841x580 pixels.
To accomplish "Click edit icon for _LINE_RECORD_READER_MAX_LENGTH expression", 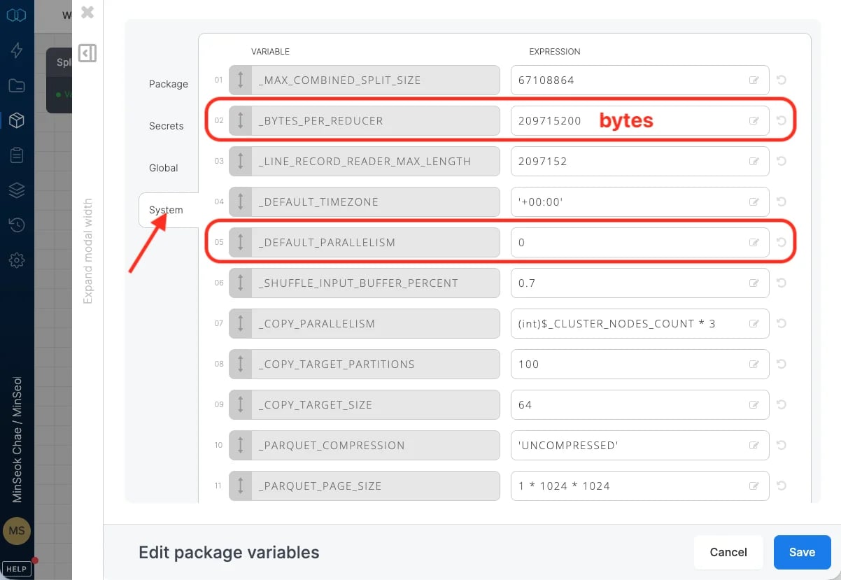I will pos(754,162).
